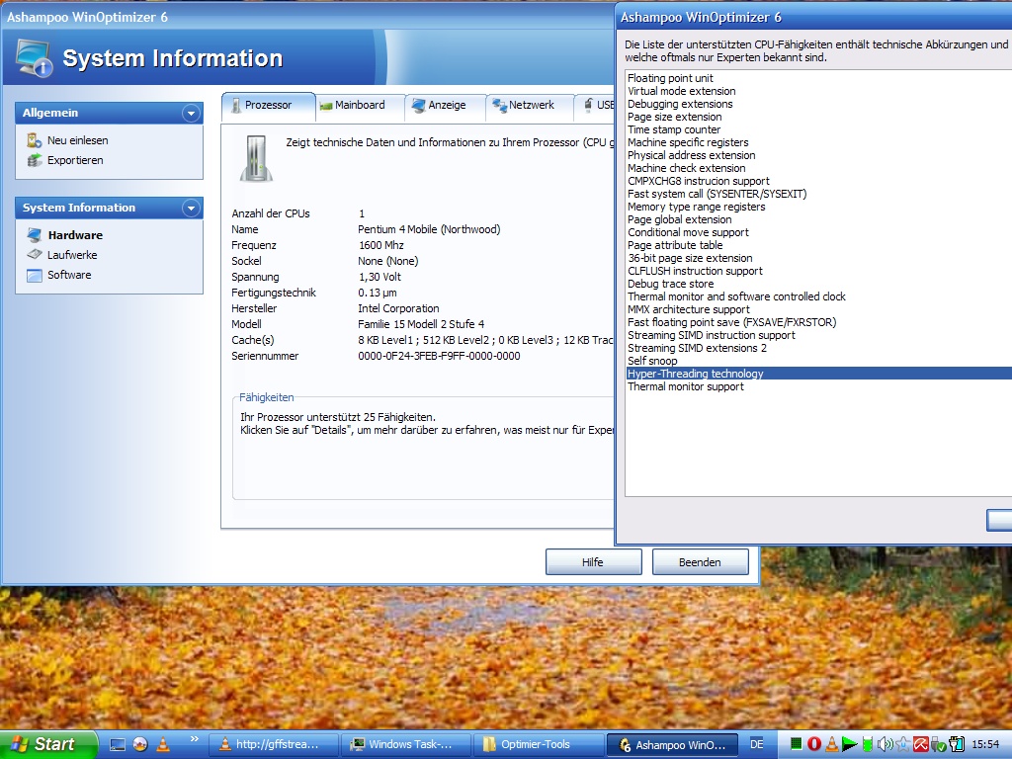This screenshot has height=759, width=1012.
Task: Switch to Windows Task-Manager in taskbar
Action: [x=401, y=744]
